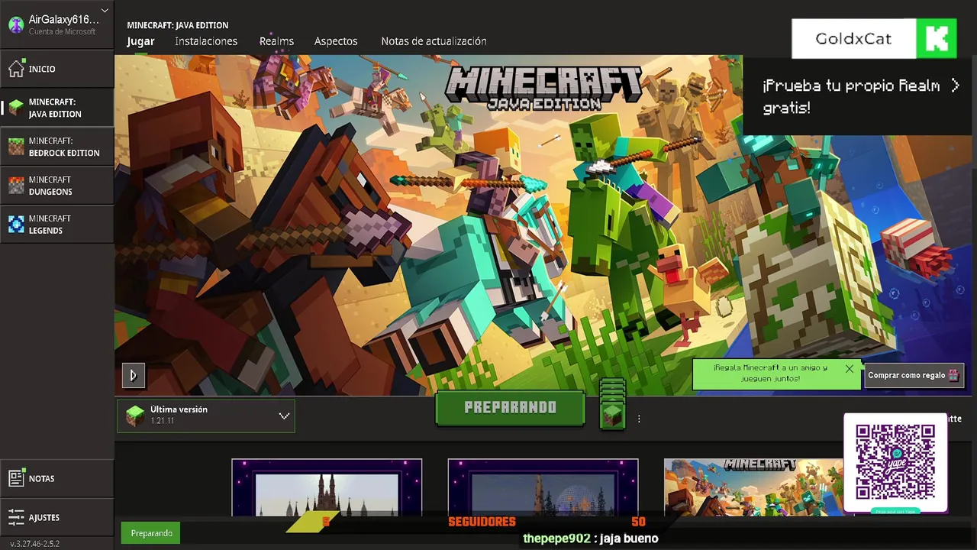Click the green Kick logo icon
The width and height of the screenshot is (977, 550).
[936, 38]
